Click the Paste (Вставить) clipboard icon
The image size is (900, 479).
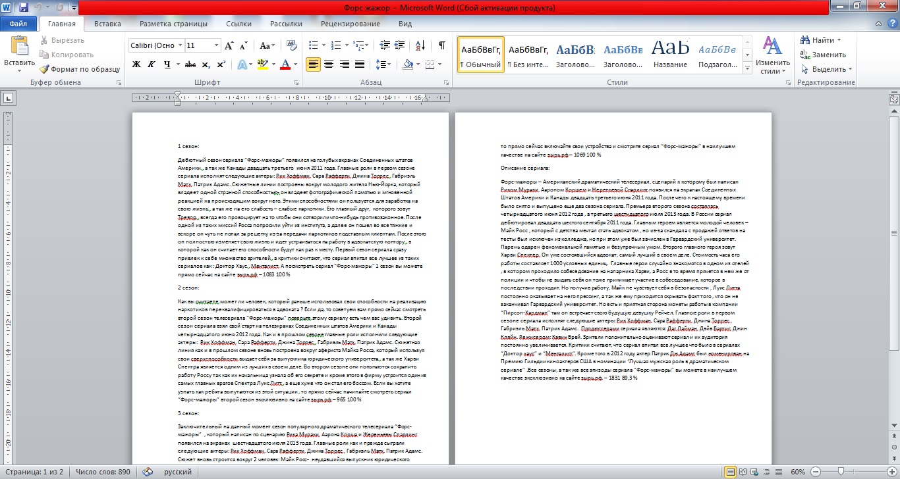pyautogui.click(x=19, y=47)
